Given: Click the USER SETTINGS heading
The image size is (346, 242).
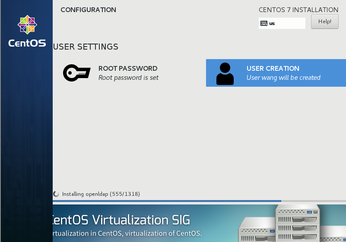Looking at the screenshot, I should click(x=86, y=47).
